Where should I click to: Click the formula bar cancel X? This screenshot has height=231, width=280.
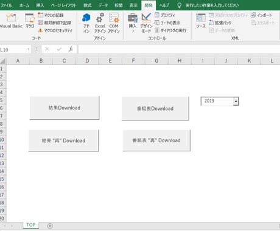pyautogui.click(x=47, y=49)
